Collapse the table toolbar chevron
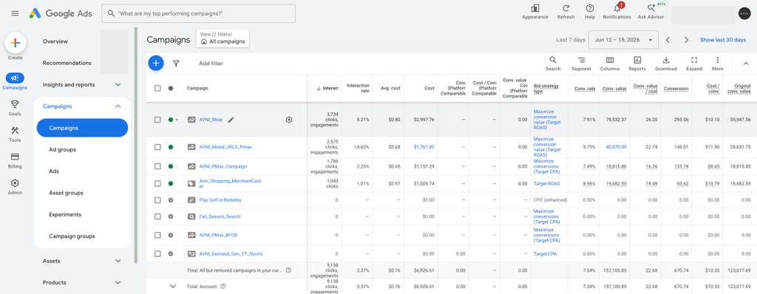The image size is (757, 294). [746, 64]
